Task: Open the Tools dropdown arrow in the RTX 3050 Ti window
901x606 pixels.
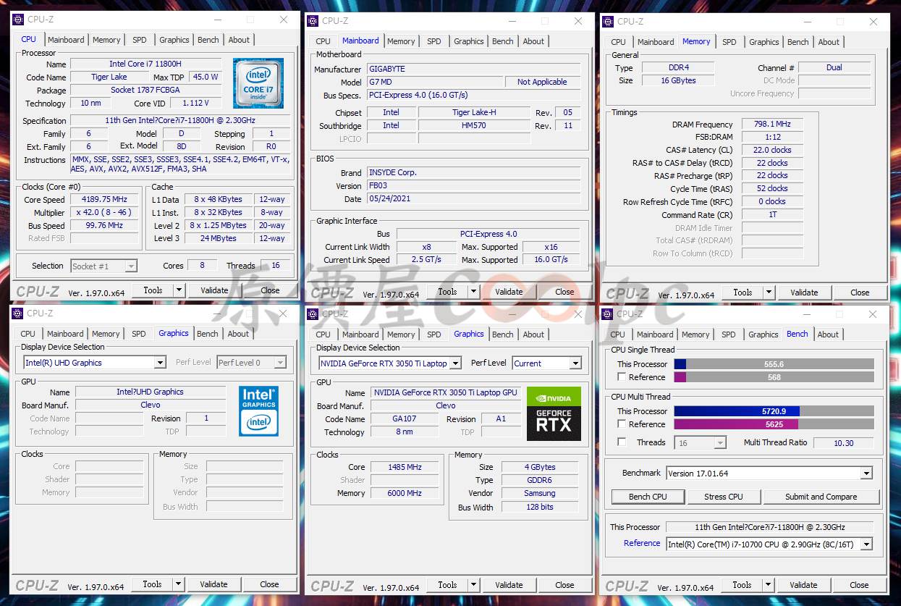Action: click(x=474, y=585)
